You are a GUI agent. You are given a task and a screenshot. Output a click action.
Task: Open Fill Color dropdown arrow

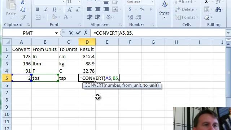click(59, 17)
